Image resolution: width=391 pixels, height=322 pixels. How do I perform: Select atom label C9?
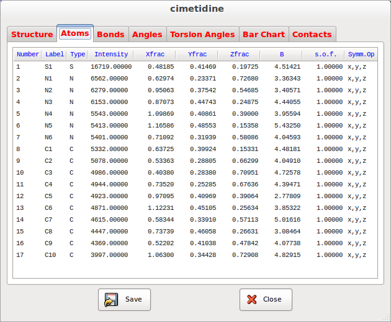tap(48, 243)
